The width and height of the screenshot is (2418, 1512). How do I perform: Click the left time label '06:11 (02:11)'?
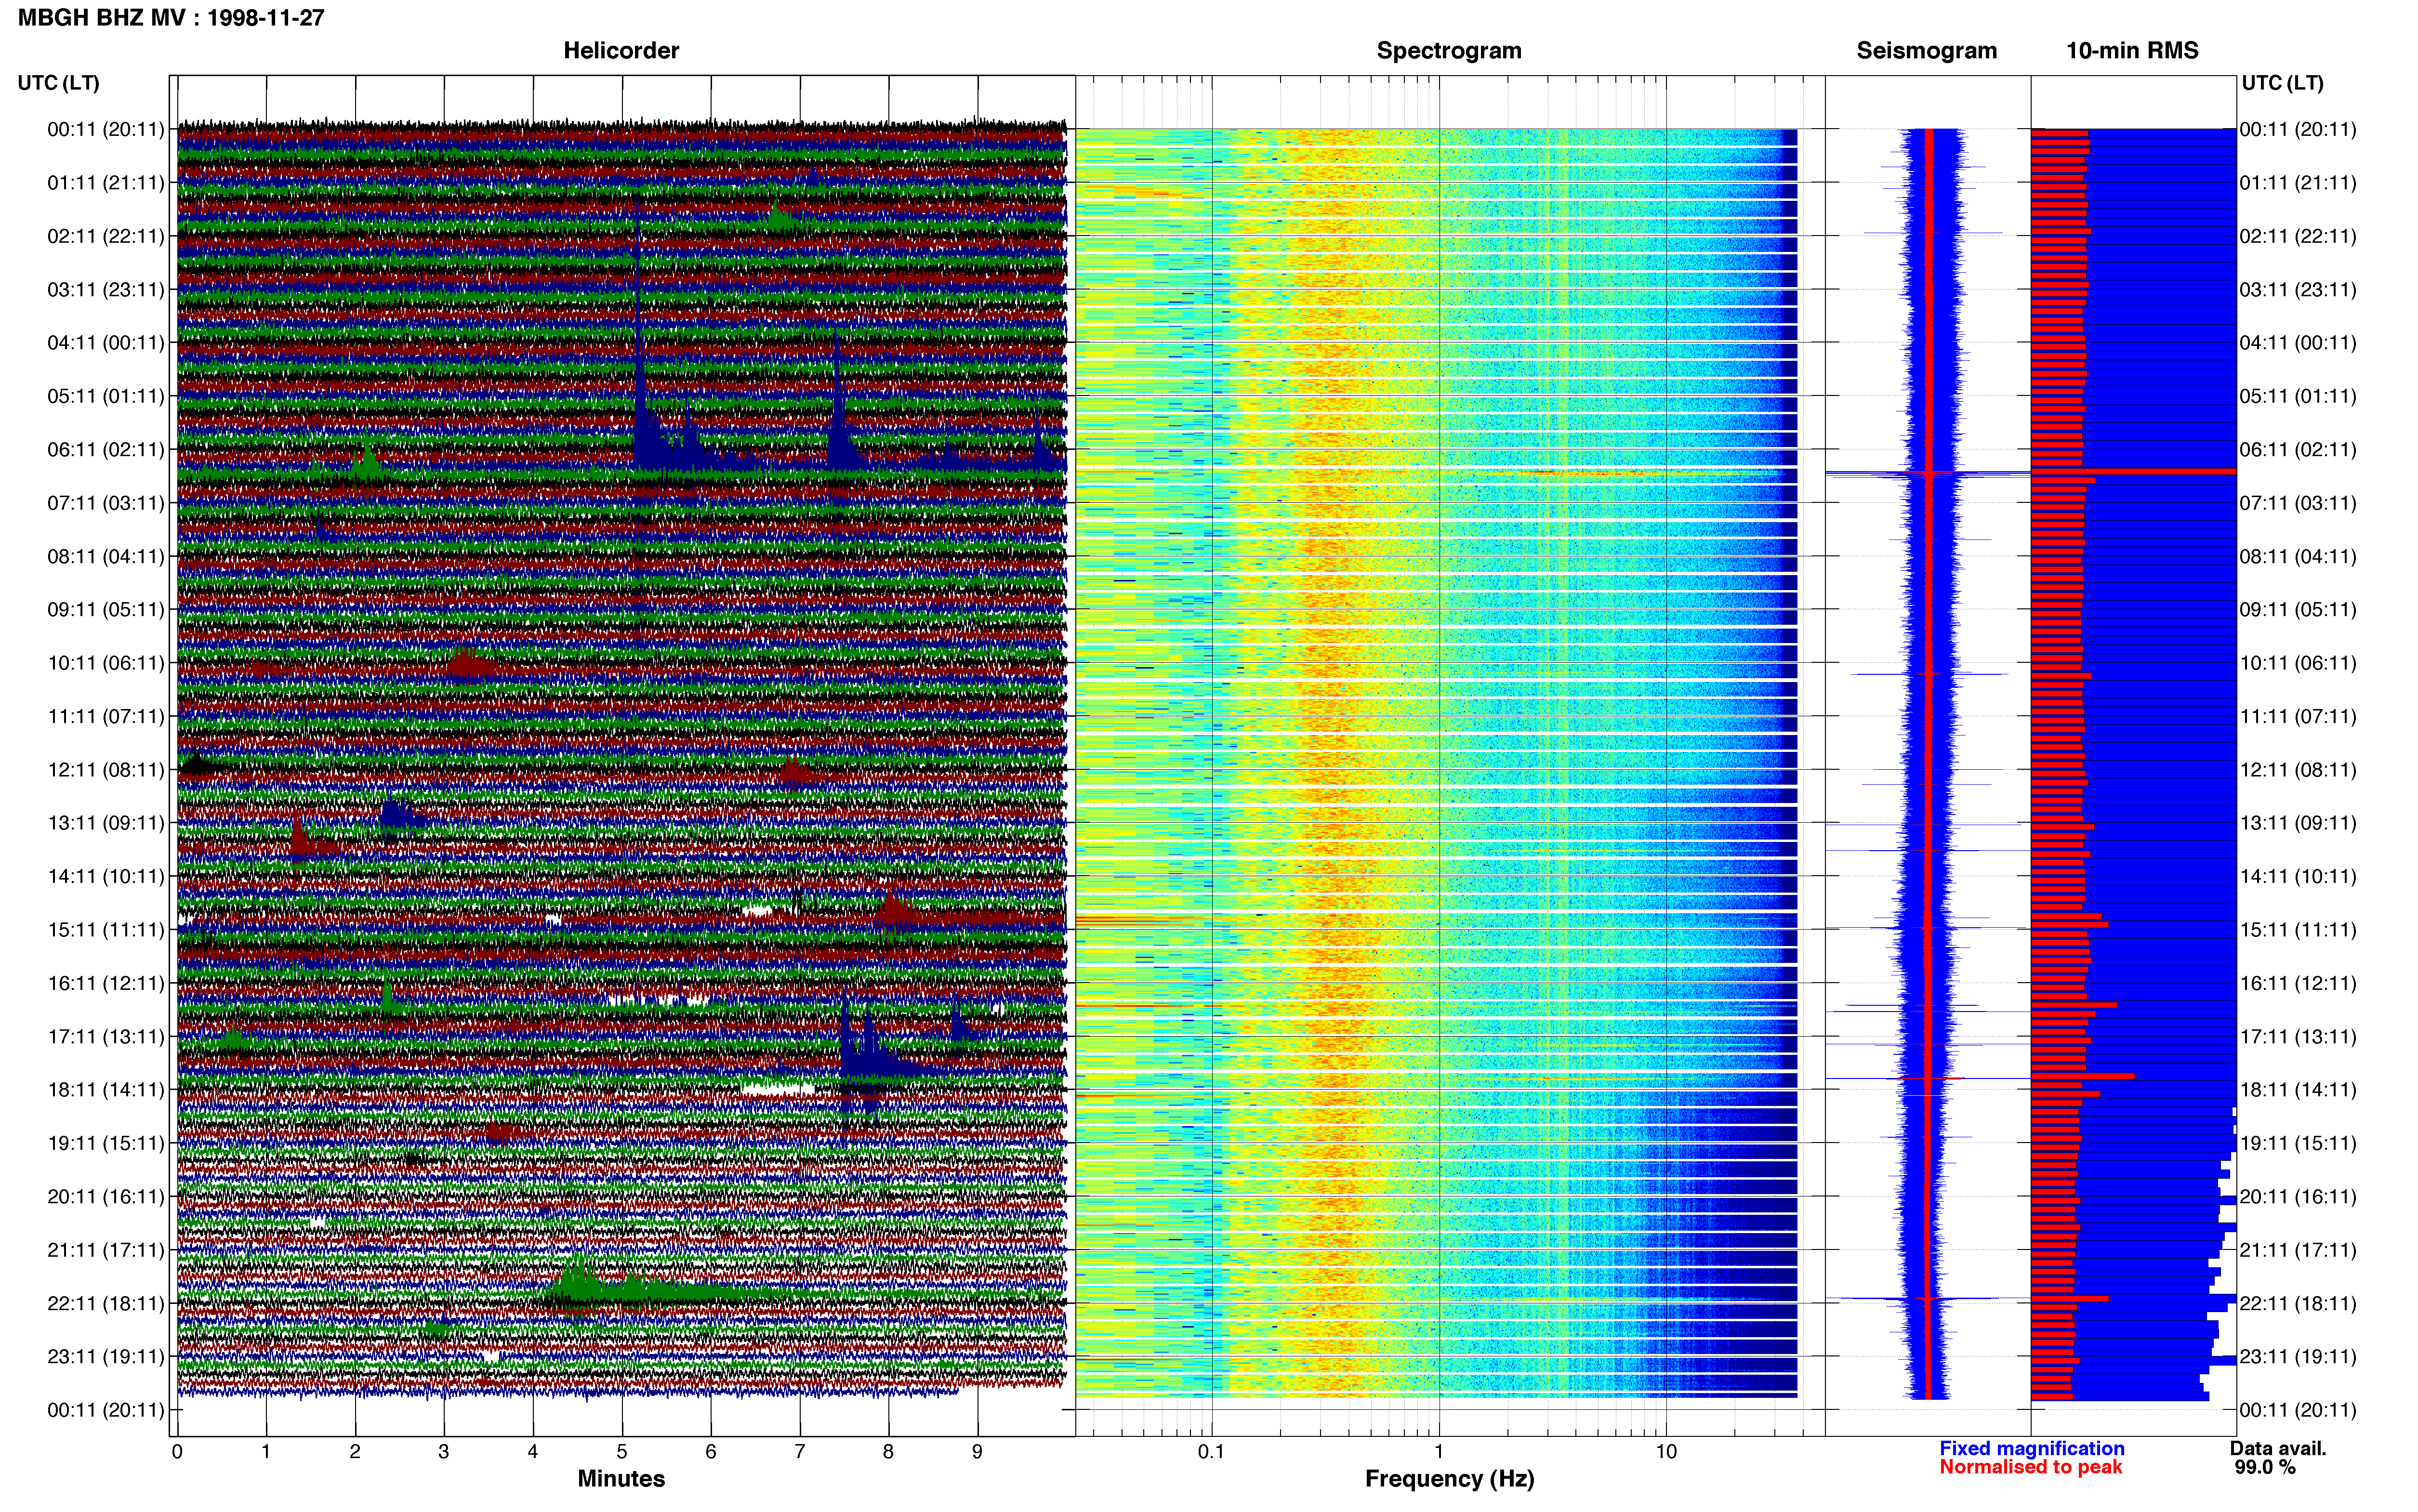pos(106,450)
